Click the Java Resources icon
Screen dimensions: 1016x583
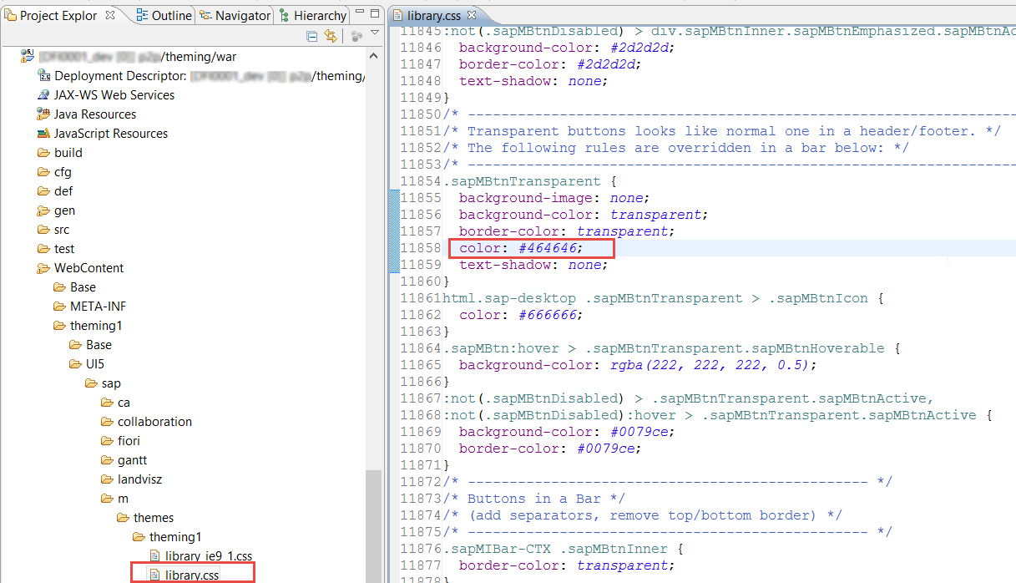[42, 114]
